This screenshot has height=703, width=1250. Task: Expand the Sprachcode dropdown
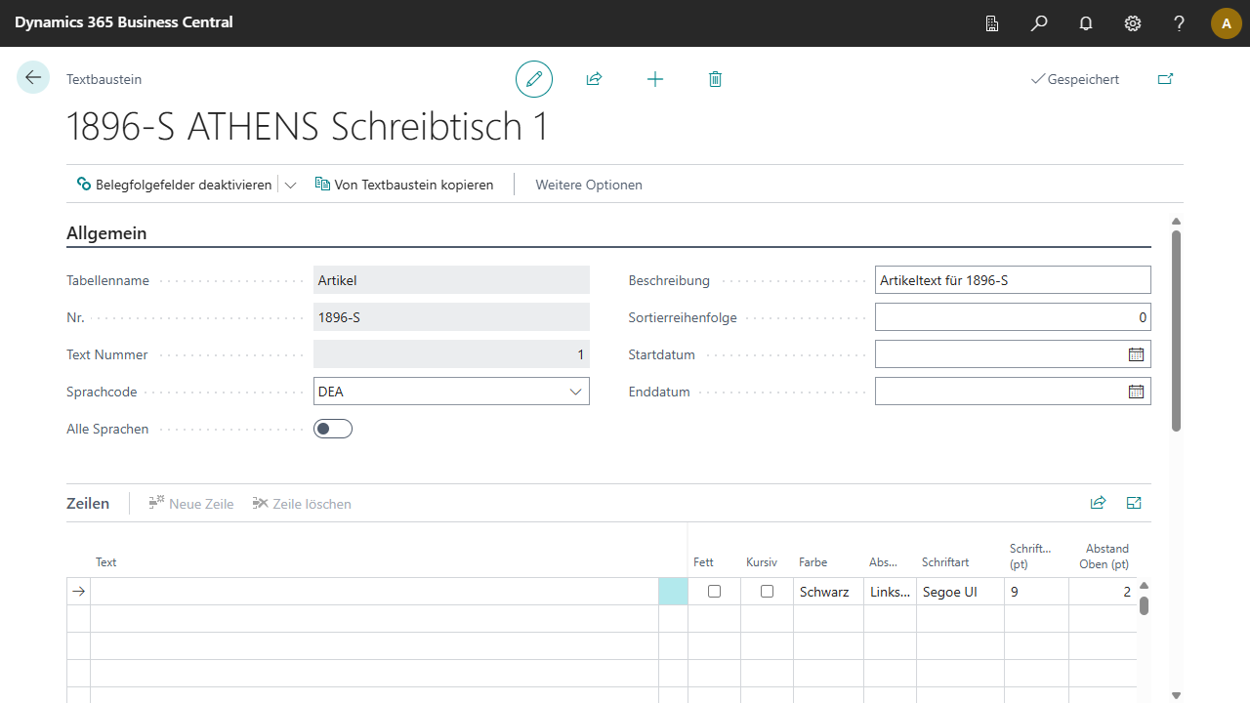pos(575,392)
